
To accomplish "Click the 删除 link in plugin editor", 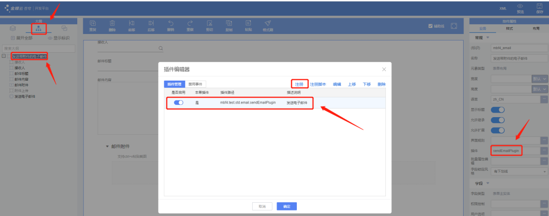I will [x=382, y=84].
